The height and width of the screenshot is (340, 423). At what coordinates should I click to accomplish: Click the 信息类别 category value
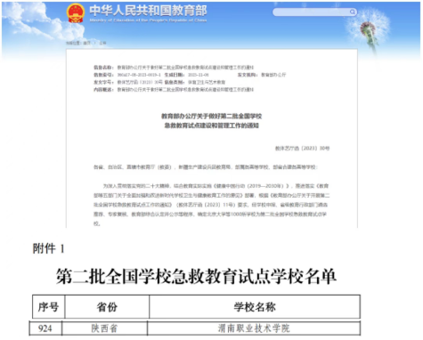207,82
